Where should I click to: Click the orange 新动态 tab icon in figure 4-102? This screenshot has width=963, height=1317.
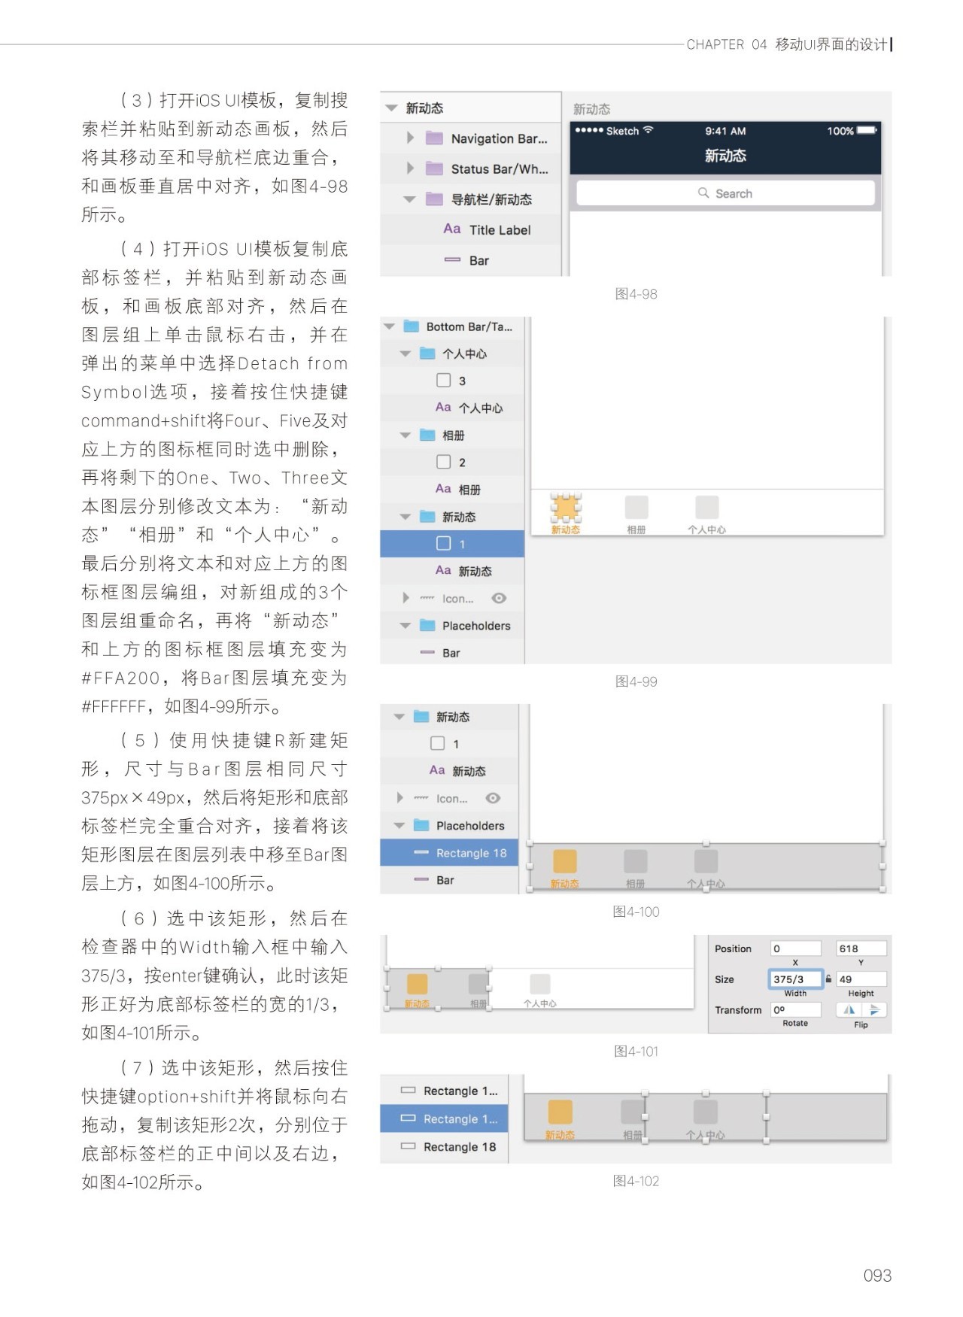click(560, 1112)
